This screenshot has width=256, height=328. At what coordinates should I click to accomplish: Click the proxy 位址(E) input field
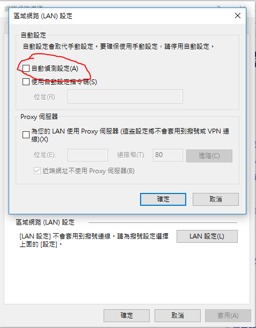87,155
